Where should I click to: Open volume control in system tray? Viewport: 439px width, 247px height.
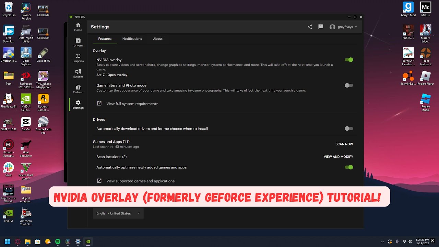(x=410, y=242)
